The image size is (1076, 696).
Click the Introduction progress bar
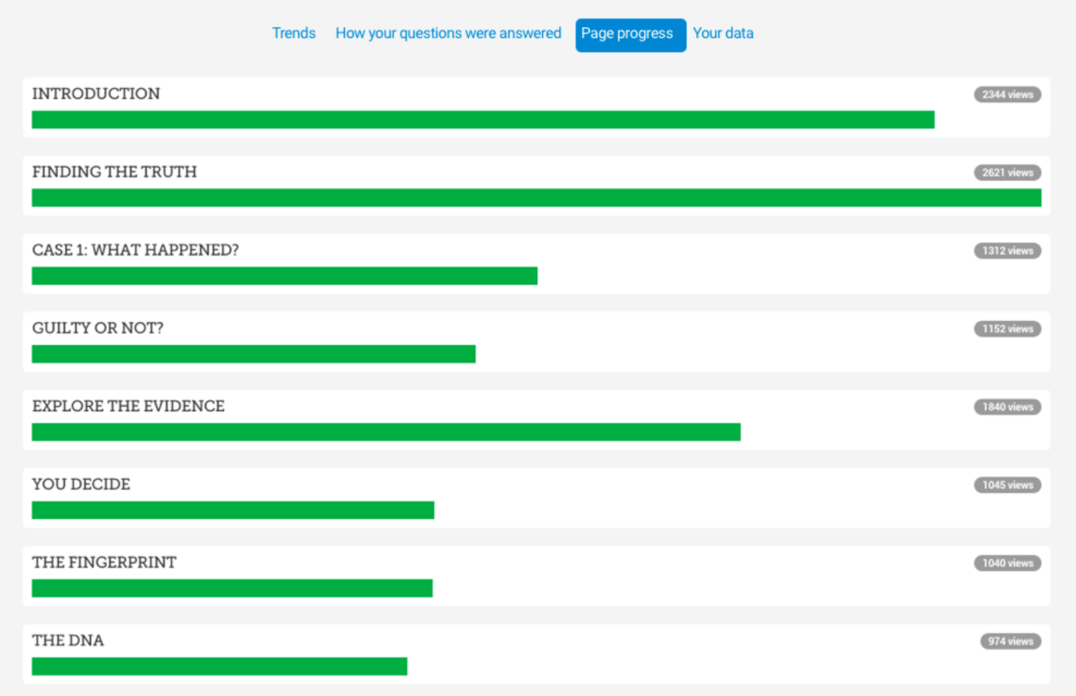pyautogui.click(x=483, y=120)
